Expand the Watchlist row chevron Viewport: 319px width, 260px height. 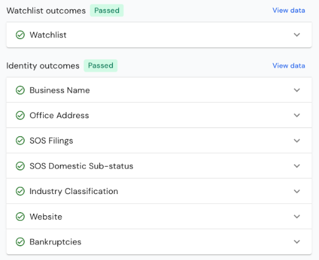pyautogui.click(x=297, y=35)
